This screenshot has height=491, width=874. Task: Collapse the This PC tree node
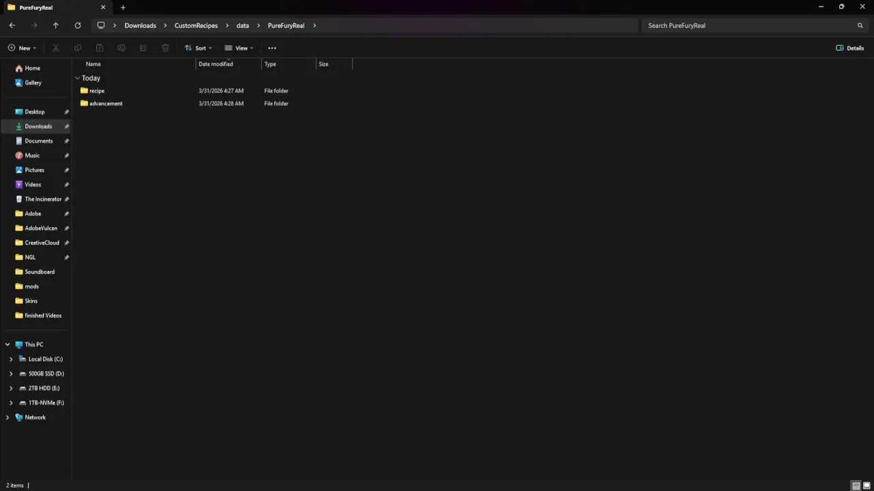(7, 344)
